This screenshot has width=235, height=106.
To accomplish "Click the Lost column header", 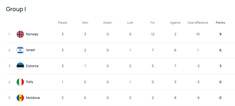I will 130,23.
